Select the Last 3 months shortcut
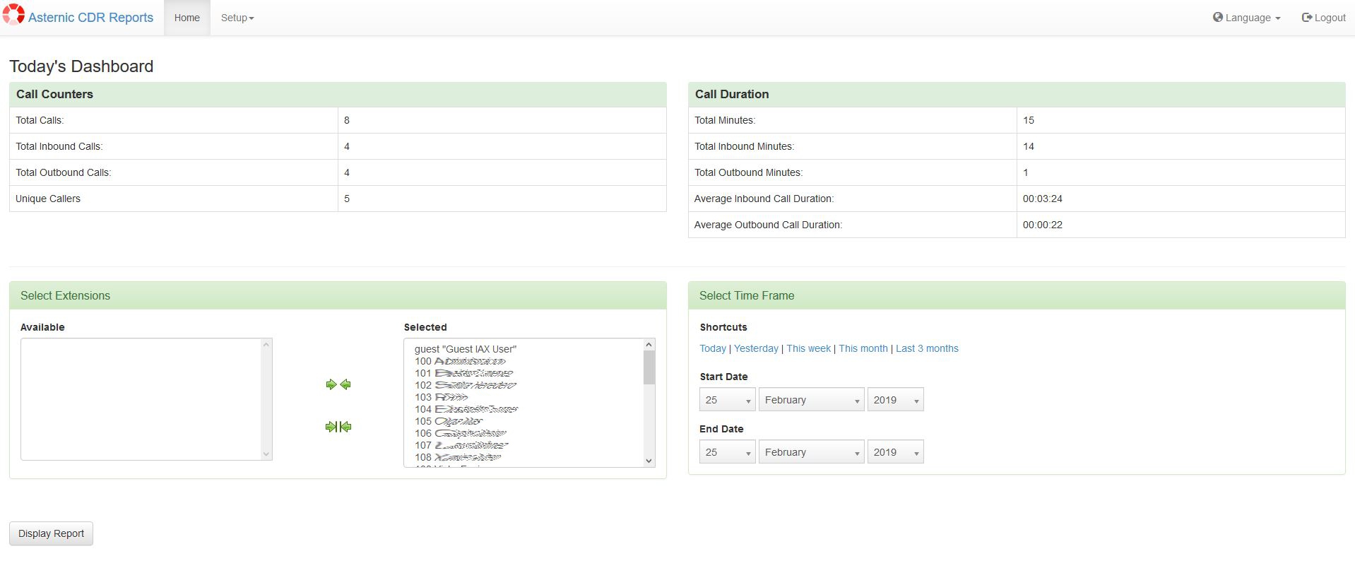This screenshot has height=561, width=1355. (x=927, y=348)
